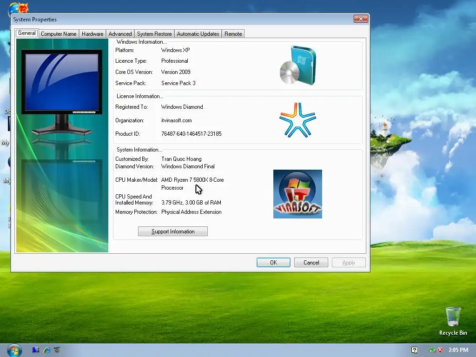
Task: Click the 2:05 PM taskbar clock
Action: pos(458,350)
